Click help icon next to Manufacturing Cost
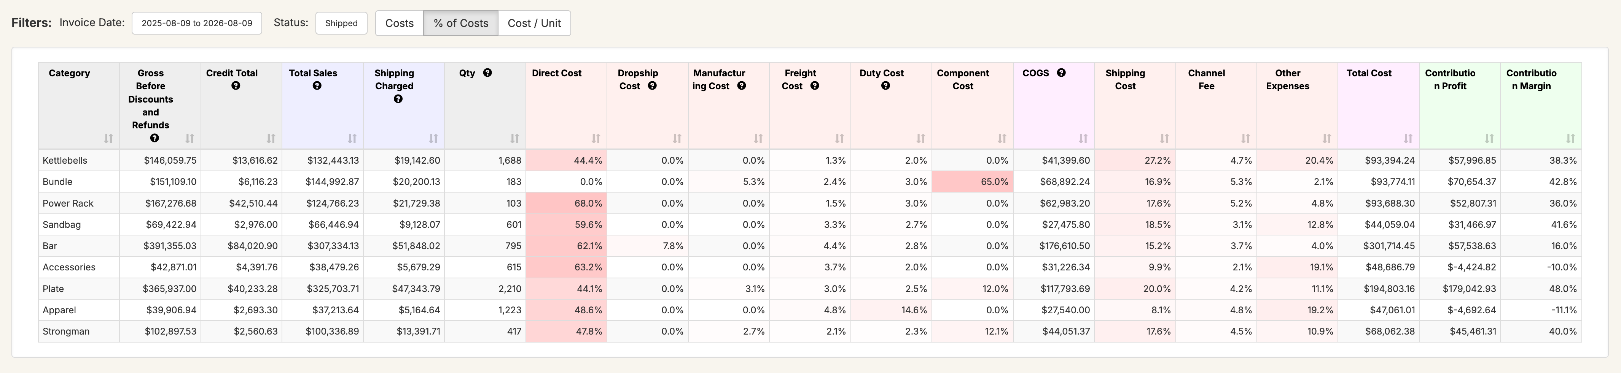 (741, 86)
